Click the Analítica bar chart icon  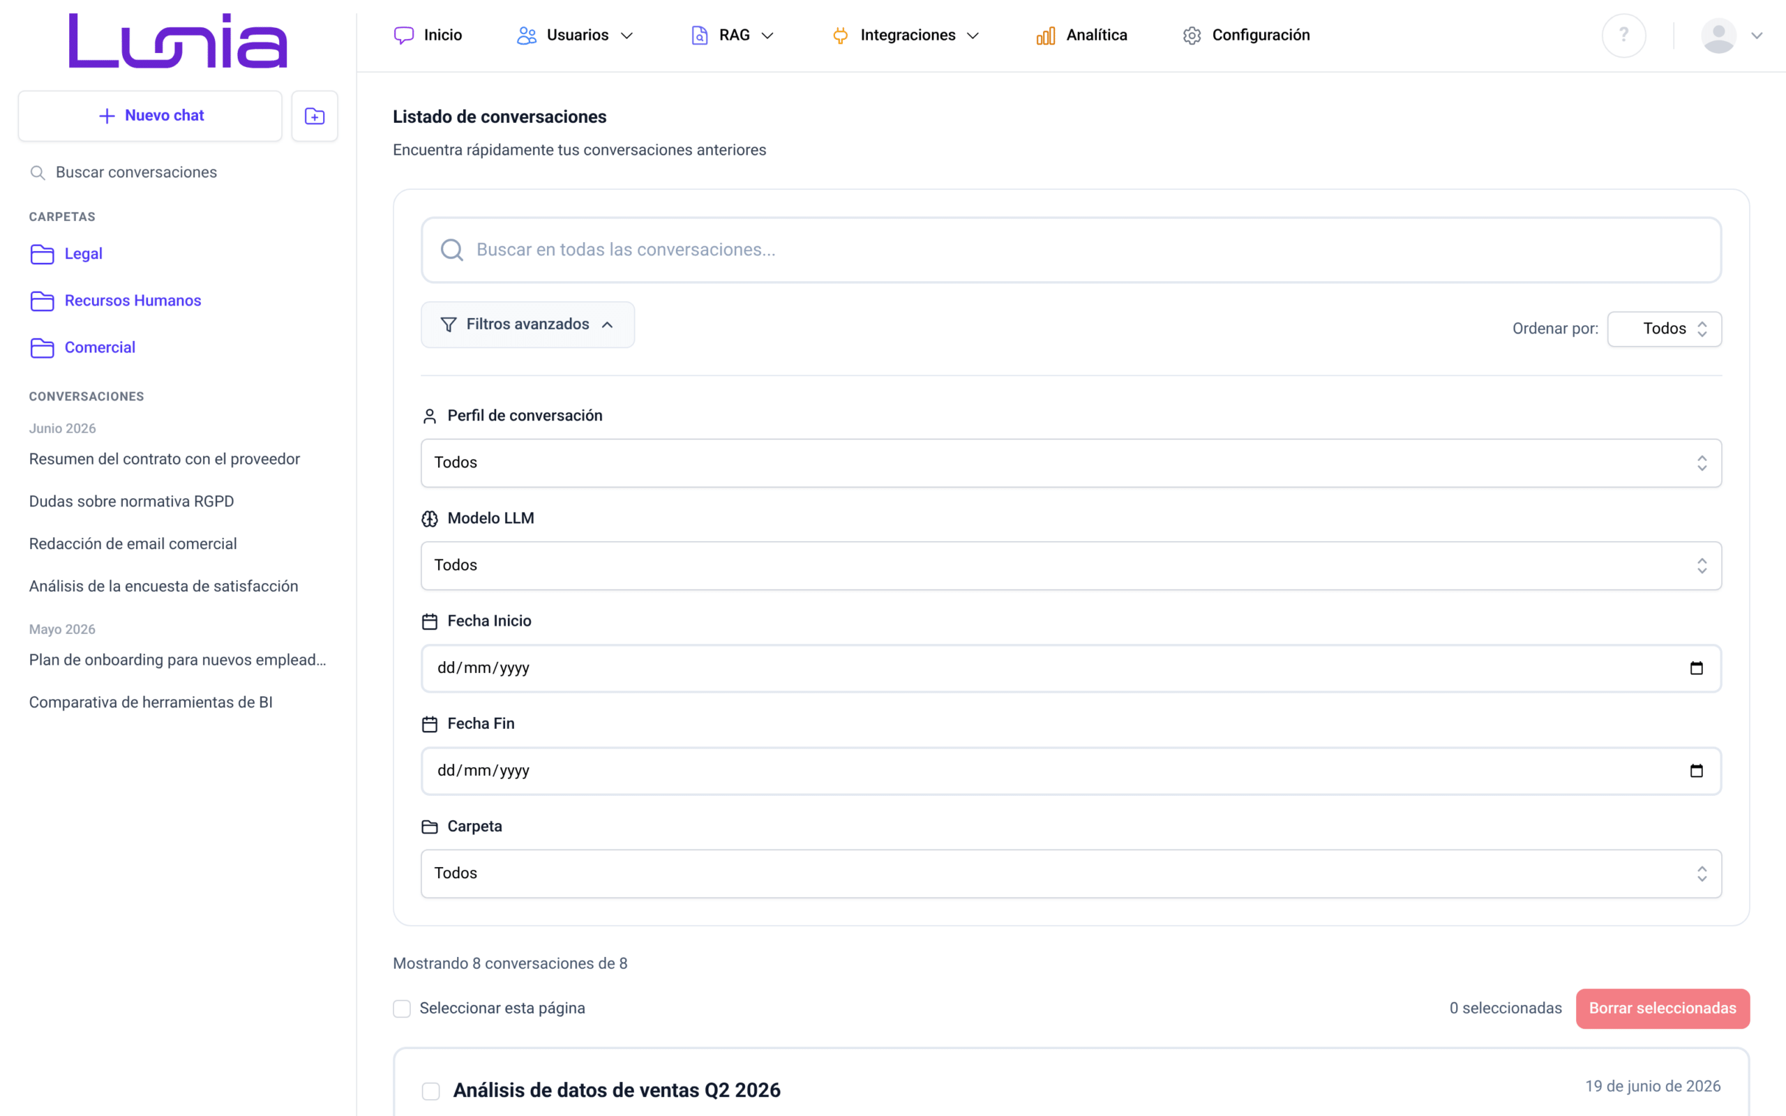coord(1046,36)
